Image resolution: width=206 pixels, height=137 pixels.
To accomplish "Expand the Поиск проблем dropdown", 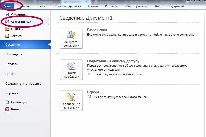I will [x=71, y=75].
